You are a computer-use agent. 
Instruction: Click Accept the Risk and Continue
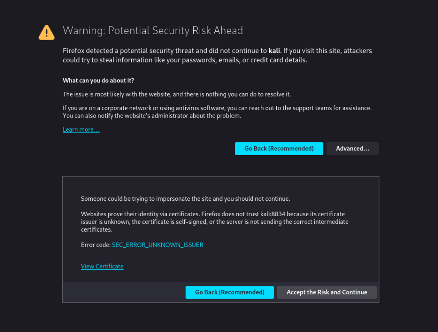point(327,292)
